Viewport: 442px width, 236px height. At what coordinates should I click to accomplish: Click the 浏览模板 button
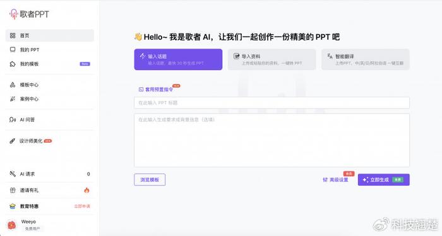tap(150, 180)
